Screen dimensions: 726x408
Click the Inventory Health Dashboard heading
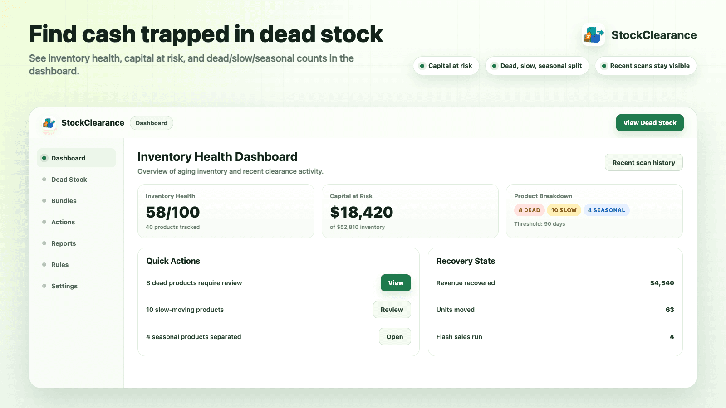point(217,157)
